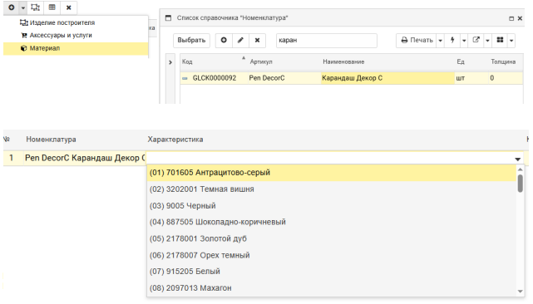Click the delete cross icon next to pencil
The height and width of the screenshot is (304, 533).
pos(257,40)
